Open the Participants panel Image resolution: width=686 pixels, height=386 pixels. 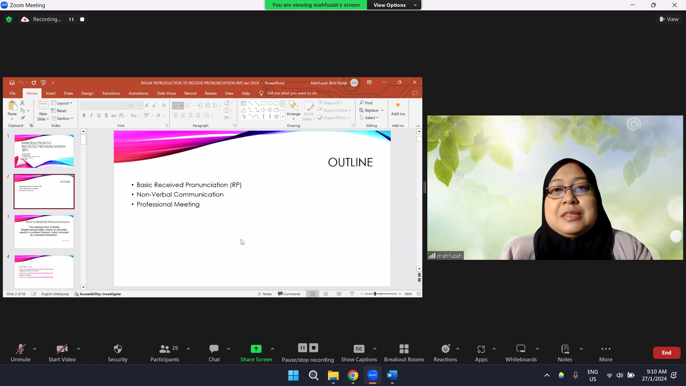164,352
